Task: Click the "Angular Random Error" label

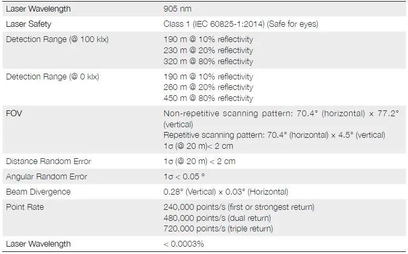Action: pyautogui.click(x=46, y=177)
